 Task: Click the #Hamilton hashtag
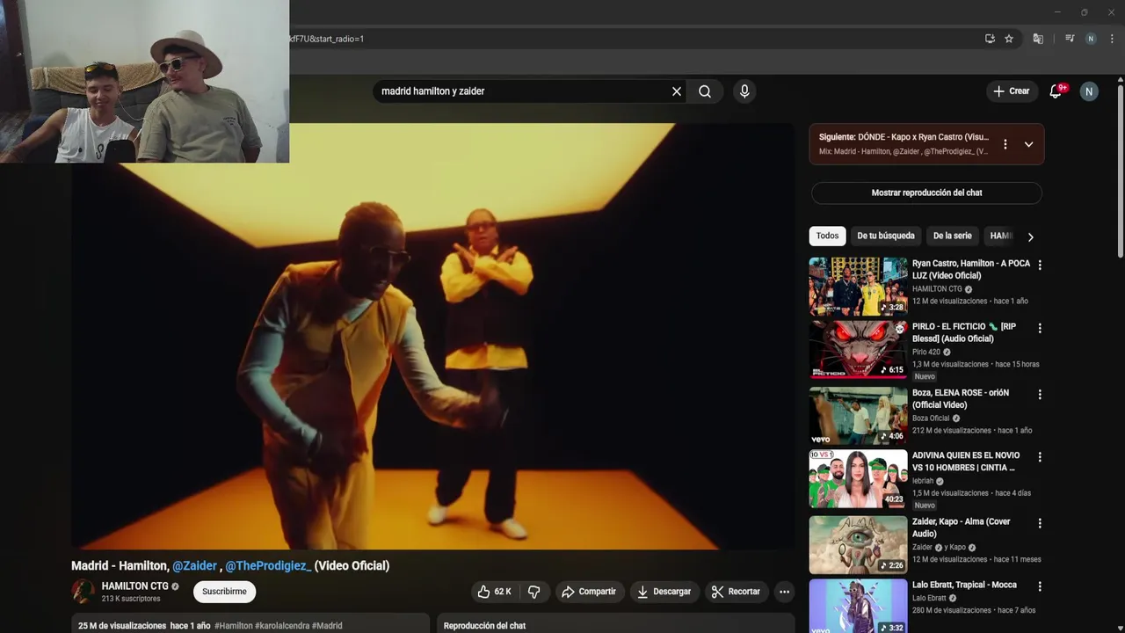tap(233, 626)
